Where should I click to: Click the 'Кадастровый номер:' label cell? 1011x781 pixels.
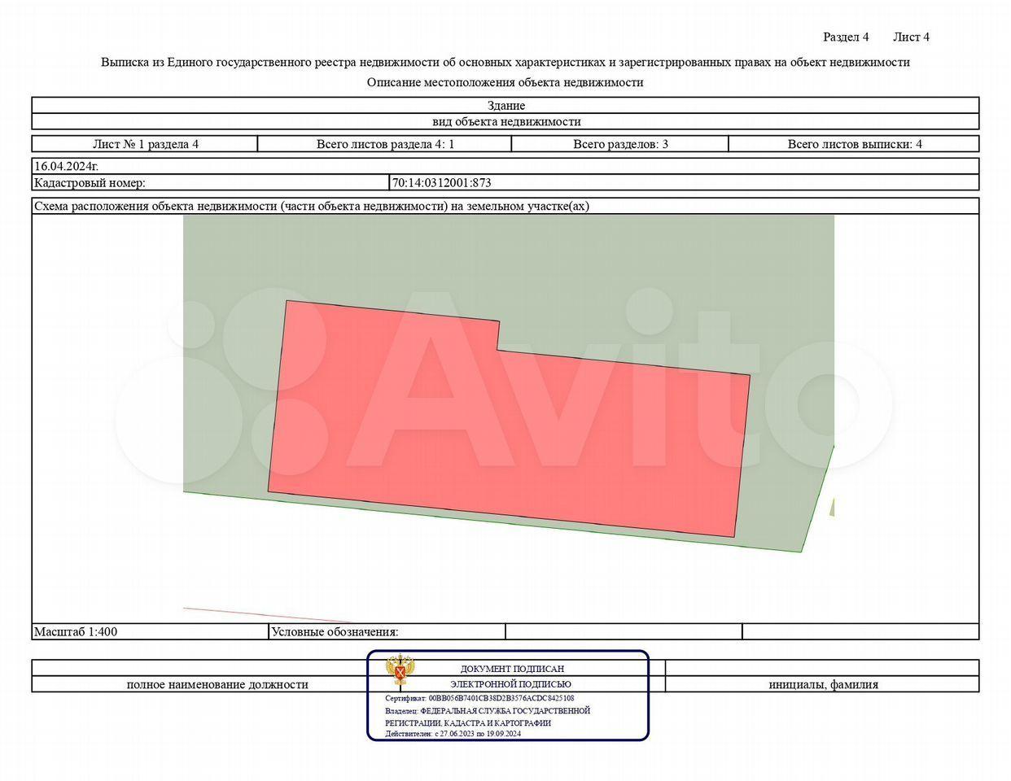click(90, 183)
